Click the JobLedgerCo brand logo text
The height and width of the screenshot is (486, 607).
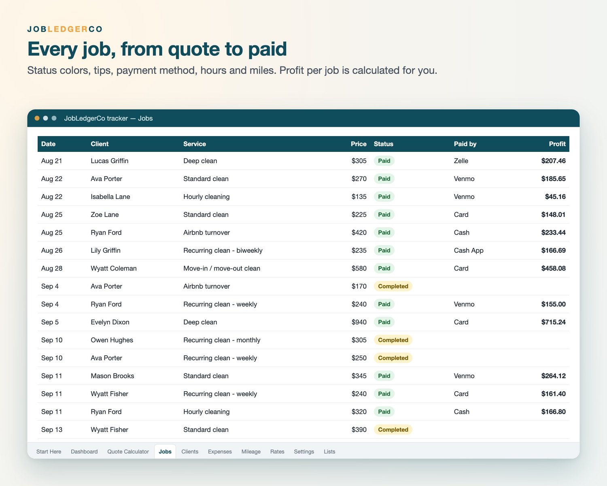pos(65,29)
